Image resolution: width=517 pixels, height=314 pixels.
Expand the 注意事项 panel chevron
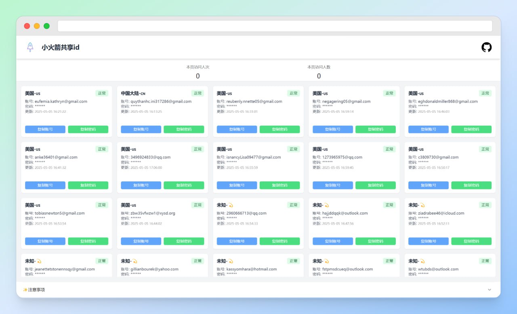point(490,290)
